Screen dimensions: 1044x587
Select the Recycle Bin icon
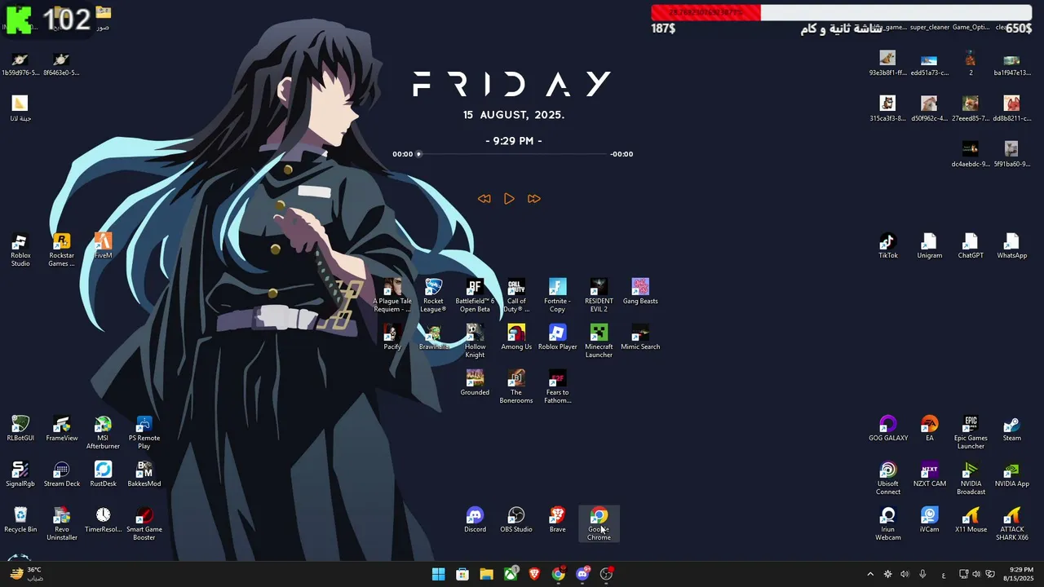pyautogui.click(x=20, y=520)
